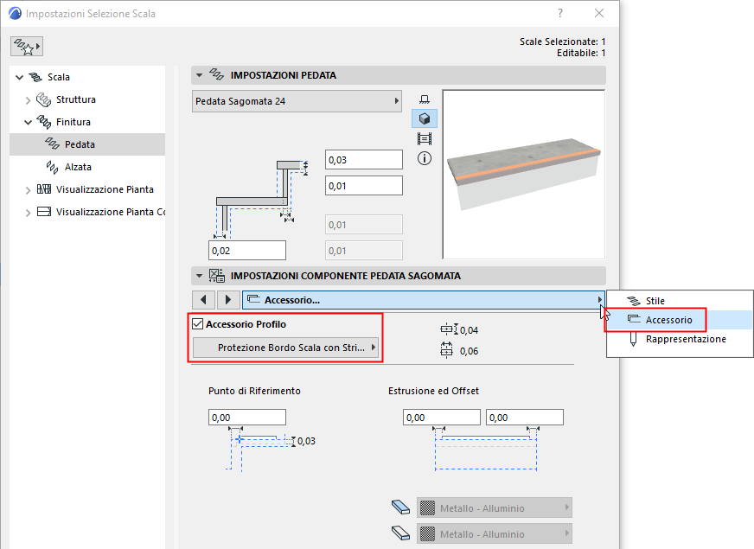Click the Impostazioni Pedata header icon
The height and width of the screenshot is (549, 754).
pos(216,74)
